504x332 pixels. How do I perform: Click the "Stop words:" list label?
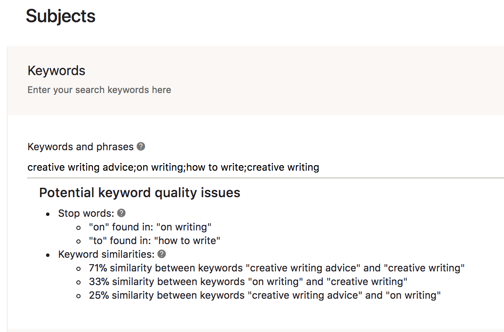click(86, 213)
